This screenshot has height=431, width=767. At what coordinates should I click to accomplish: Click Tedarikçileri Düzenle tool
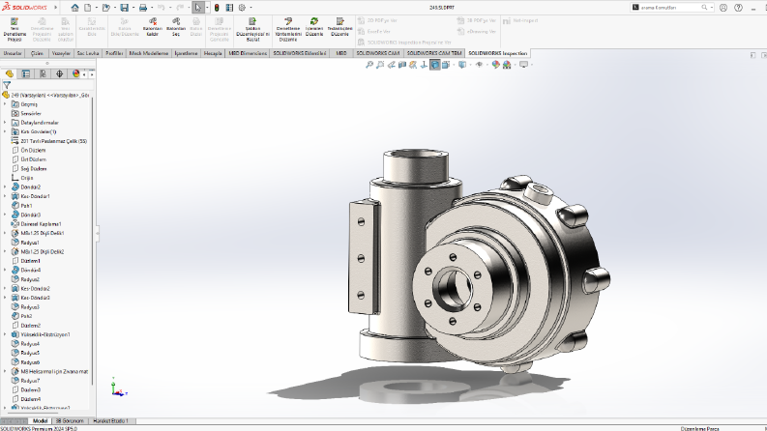click(339, 27)
